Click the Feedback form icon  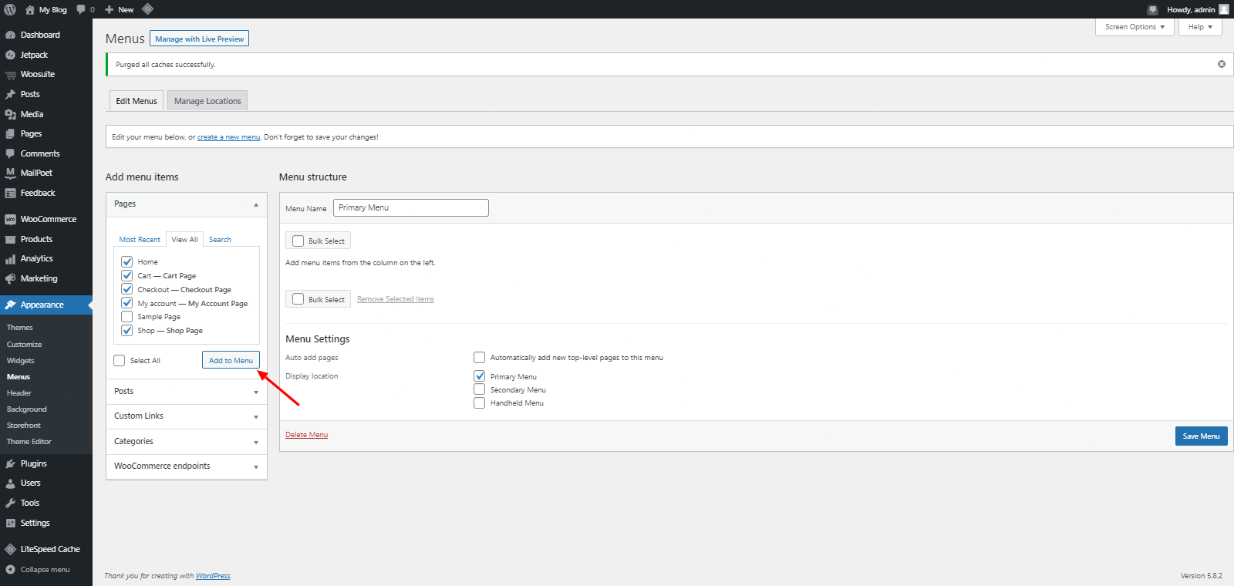(x=10, y=193)
